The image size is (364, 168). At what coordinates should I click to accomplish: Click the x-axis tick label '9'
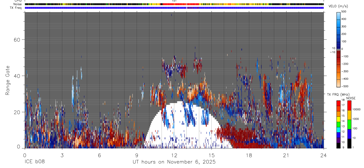pos(137,155)
